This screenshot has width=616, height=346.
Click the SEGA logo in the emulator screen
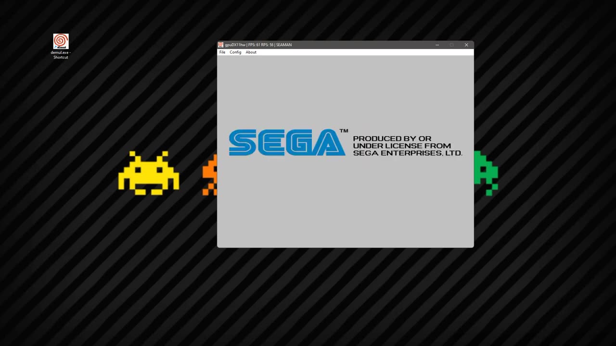pos(287,142)
